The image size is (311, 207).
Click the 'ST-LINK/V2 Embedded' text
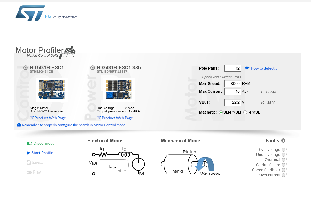coord(47,111)
